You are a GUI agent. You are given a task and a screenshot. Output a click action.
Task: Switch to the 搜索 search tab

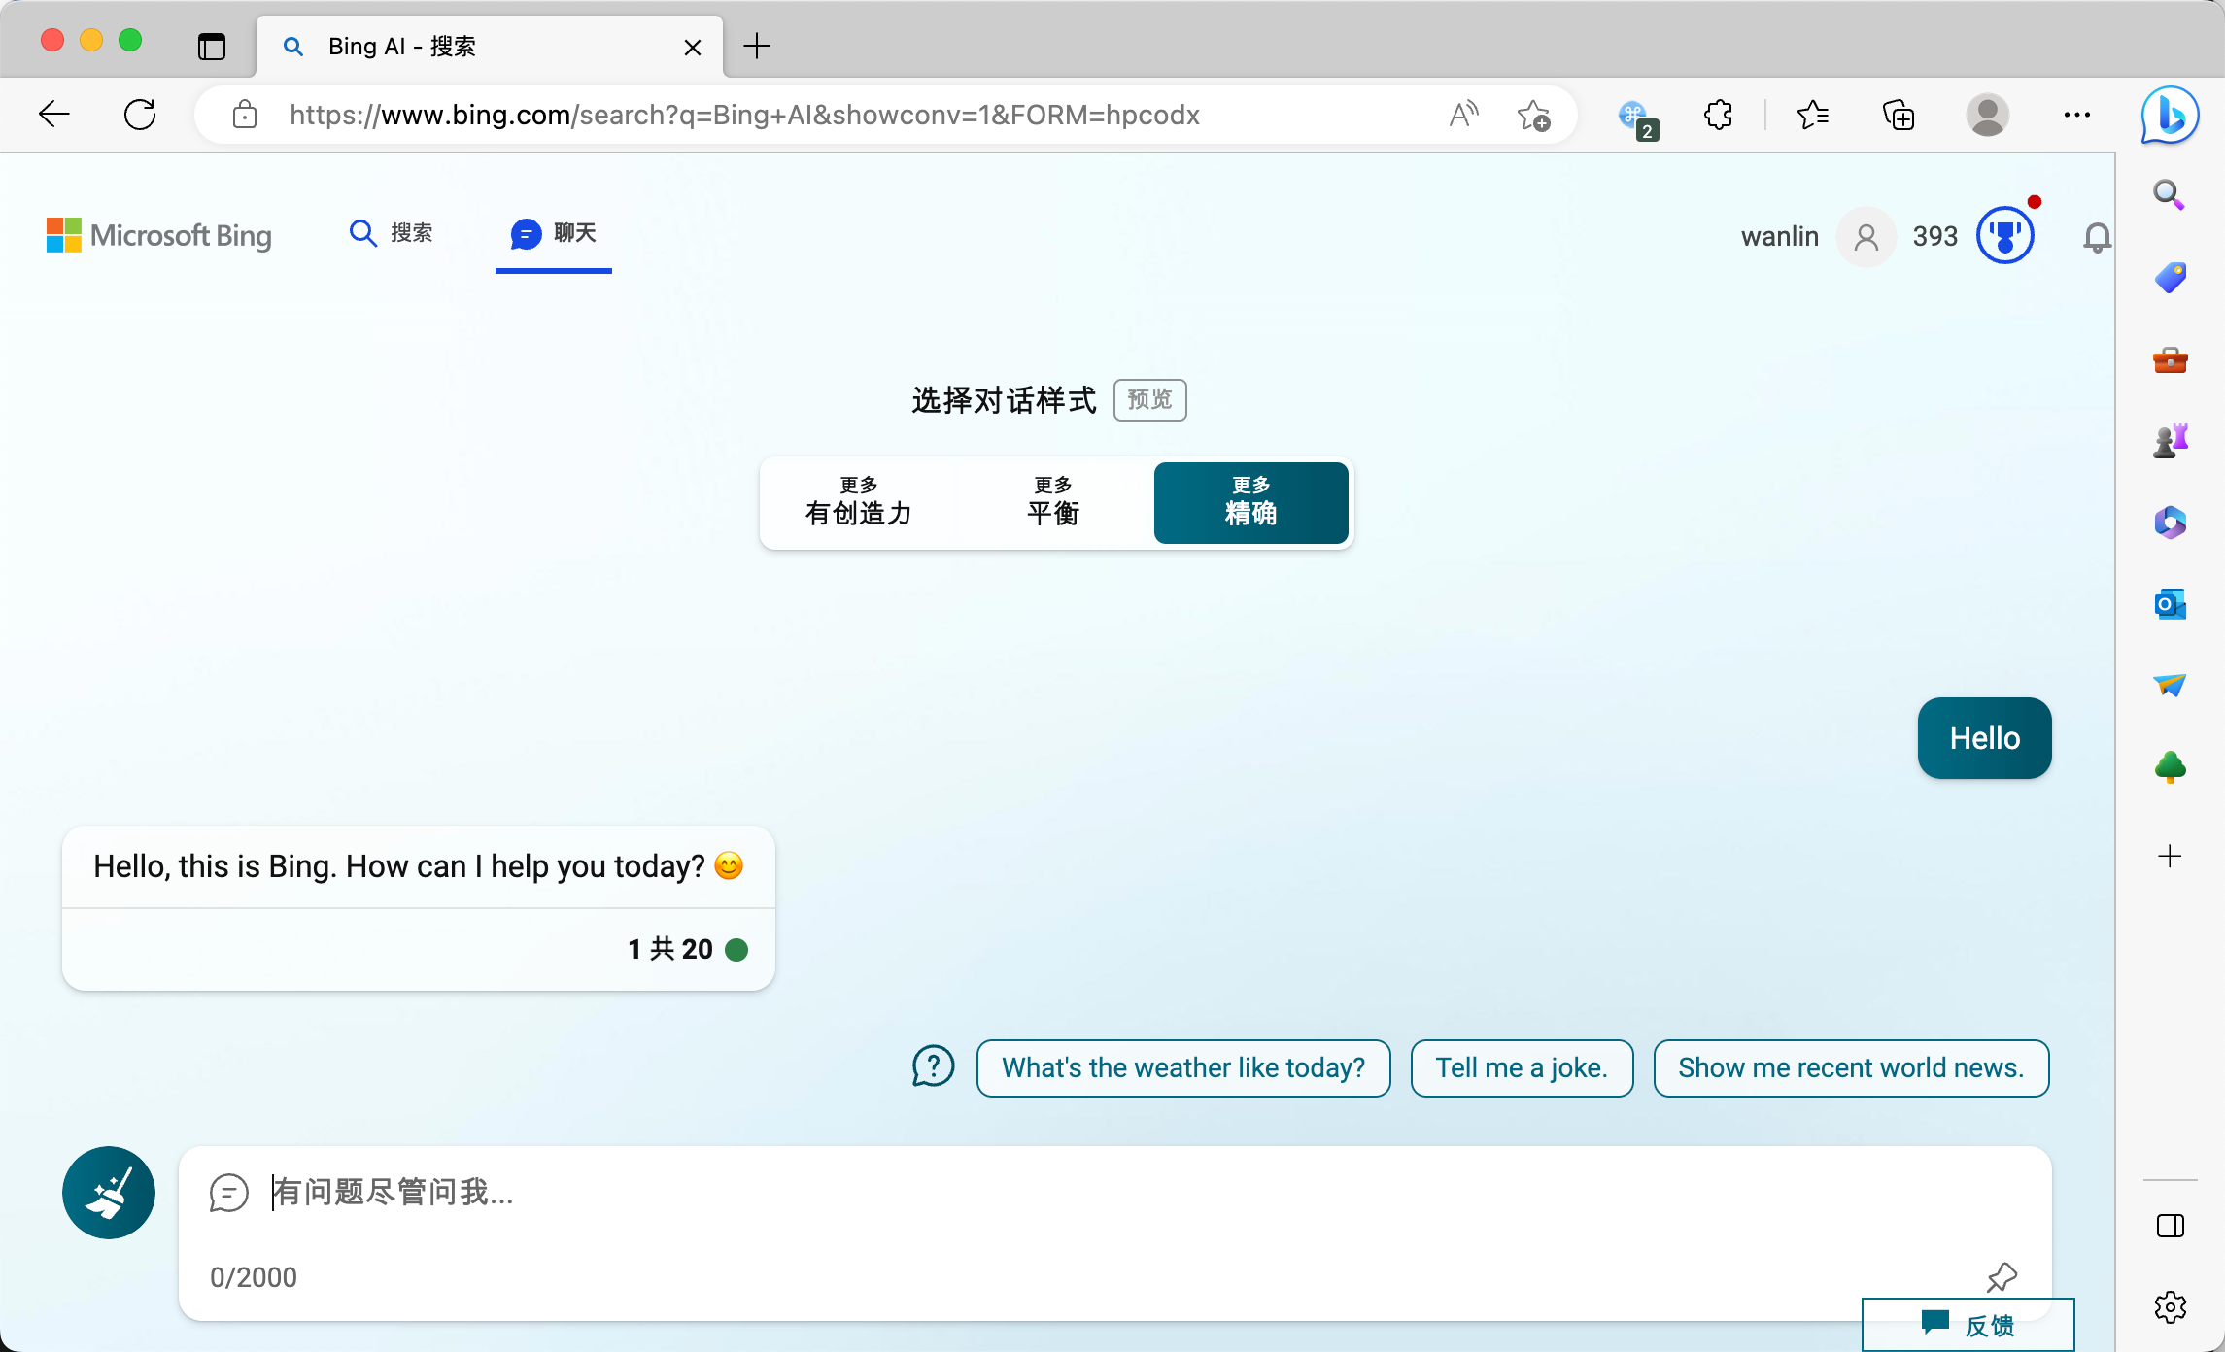[391, 233]
